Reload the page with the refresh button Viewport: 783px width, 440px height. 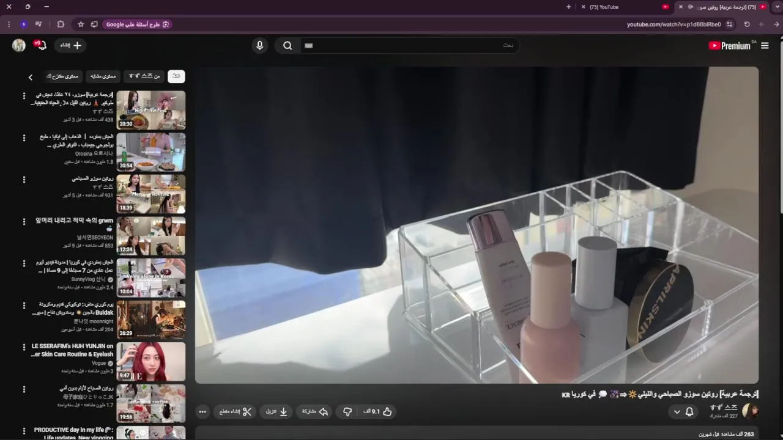point(747,24)
